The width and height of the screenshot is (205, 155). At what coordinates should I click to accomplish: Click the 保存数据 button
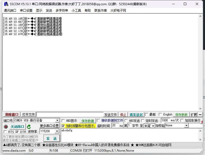click(x=87, y=121)
